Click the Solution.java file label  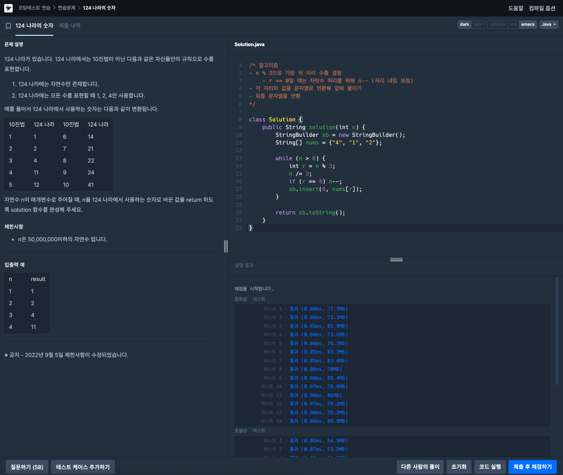pos(249,45)
